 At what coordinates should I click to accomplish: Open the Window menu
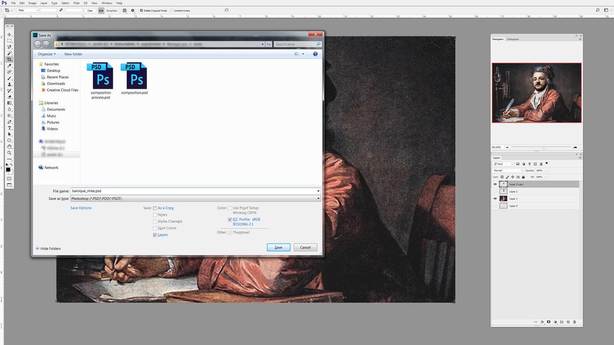107,3
